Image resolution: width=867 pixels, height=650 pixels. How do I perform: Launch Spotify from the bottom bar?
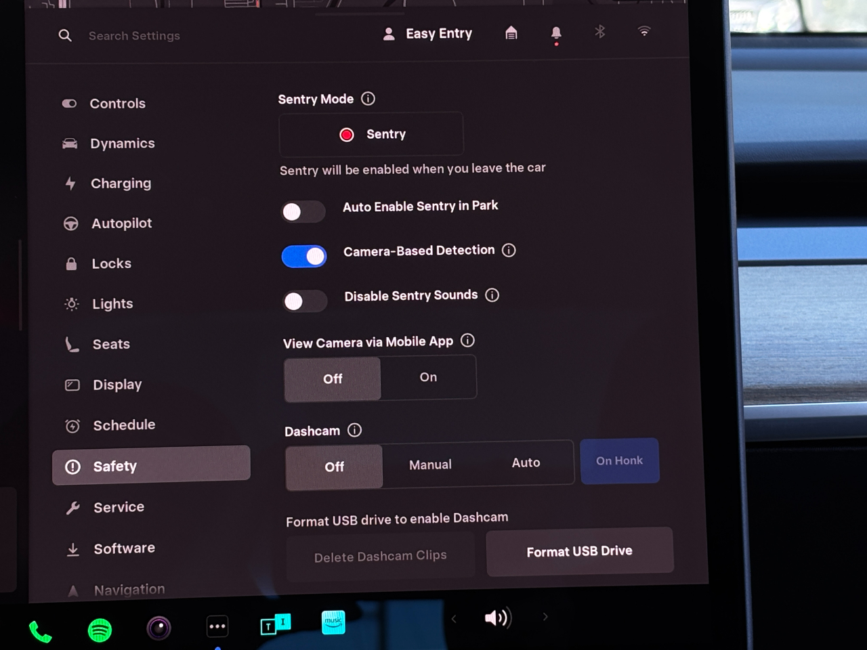click(100, 630)
